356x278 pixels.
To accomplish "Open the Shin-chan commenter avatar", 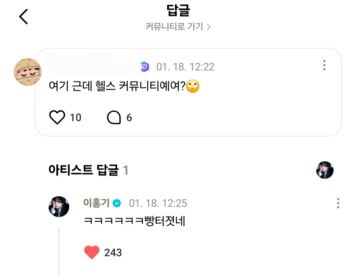I will coord(27,72).
